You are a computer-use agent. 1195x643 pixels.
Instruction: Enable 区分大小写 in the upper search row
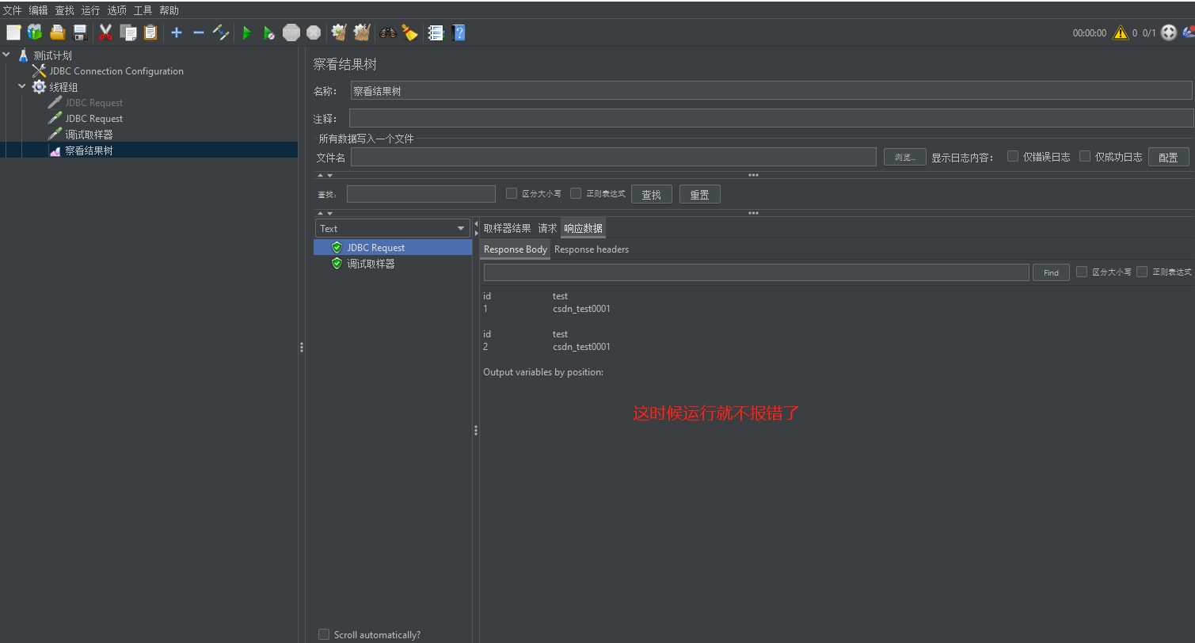pyautogui.click(x=512, y=193)
